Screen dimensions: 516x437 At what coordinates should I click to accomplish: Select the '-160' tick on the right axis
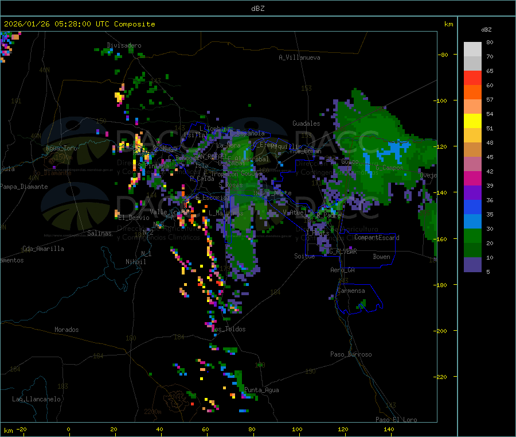440,239
